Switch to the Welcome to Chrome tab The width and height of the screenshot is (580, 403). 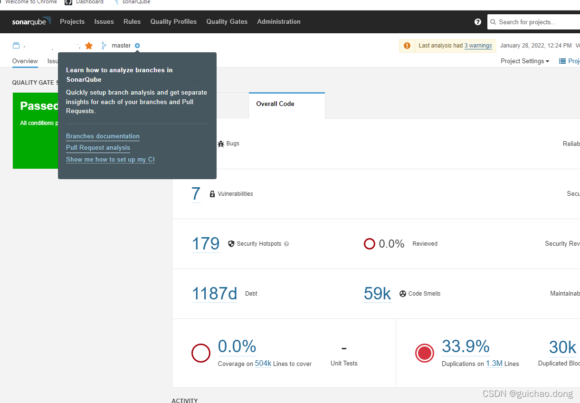click(x=29, y=2)
